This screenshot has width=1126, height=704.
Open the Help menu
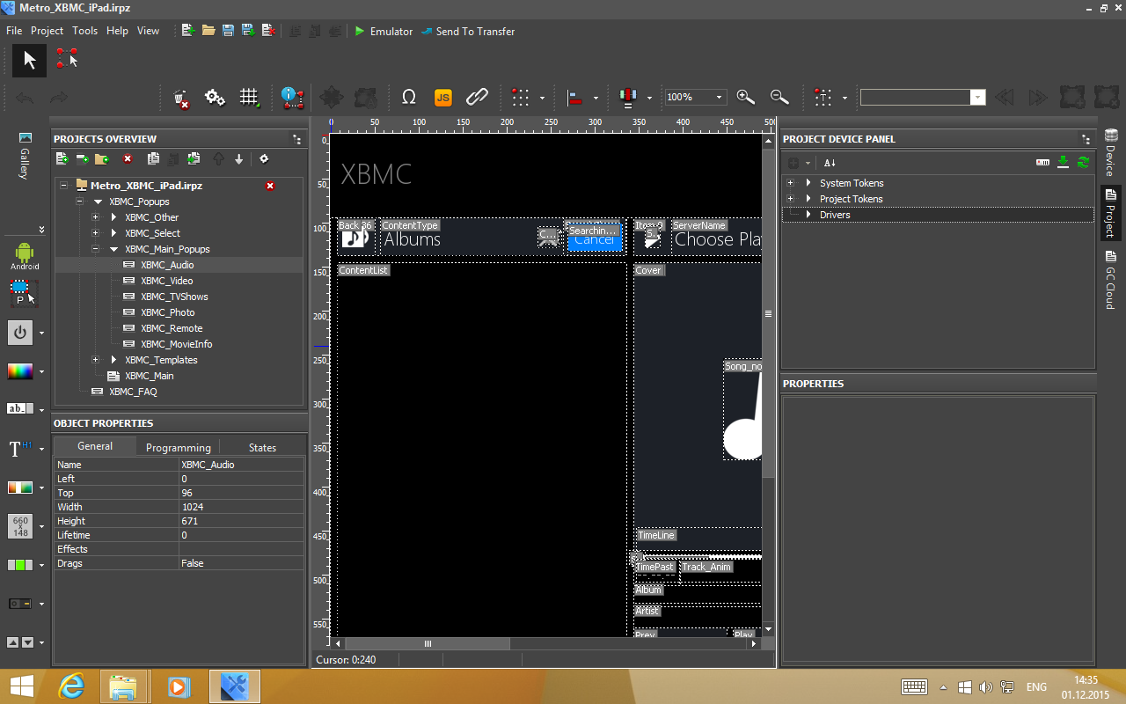(117, 31)
